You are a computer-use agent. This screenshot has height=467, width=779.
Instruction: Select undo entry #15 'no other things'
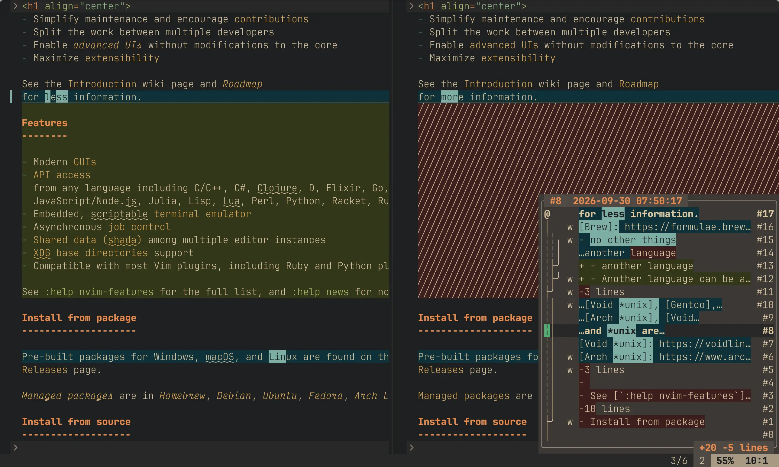(x=658, y=240)
